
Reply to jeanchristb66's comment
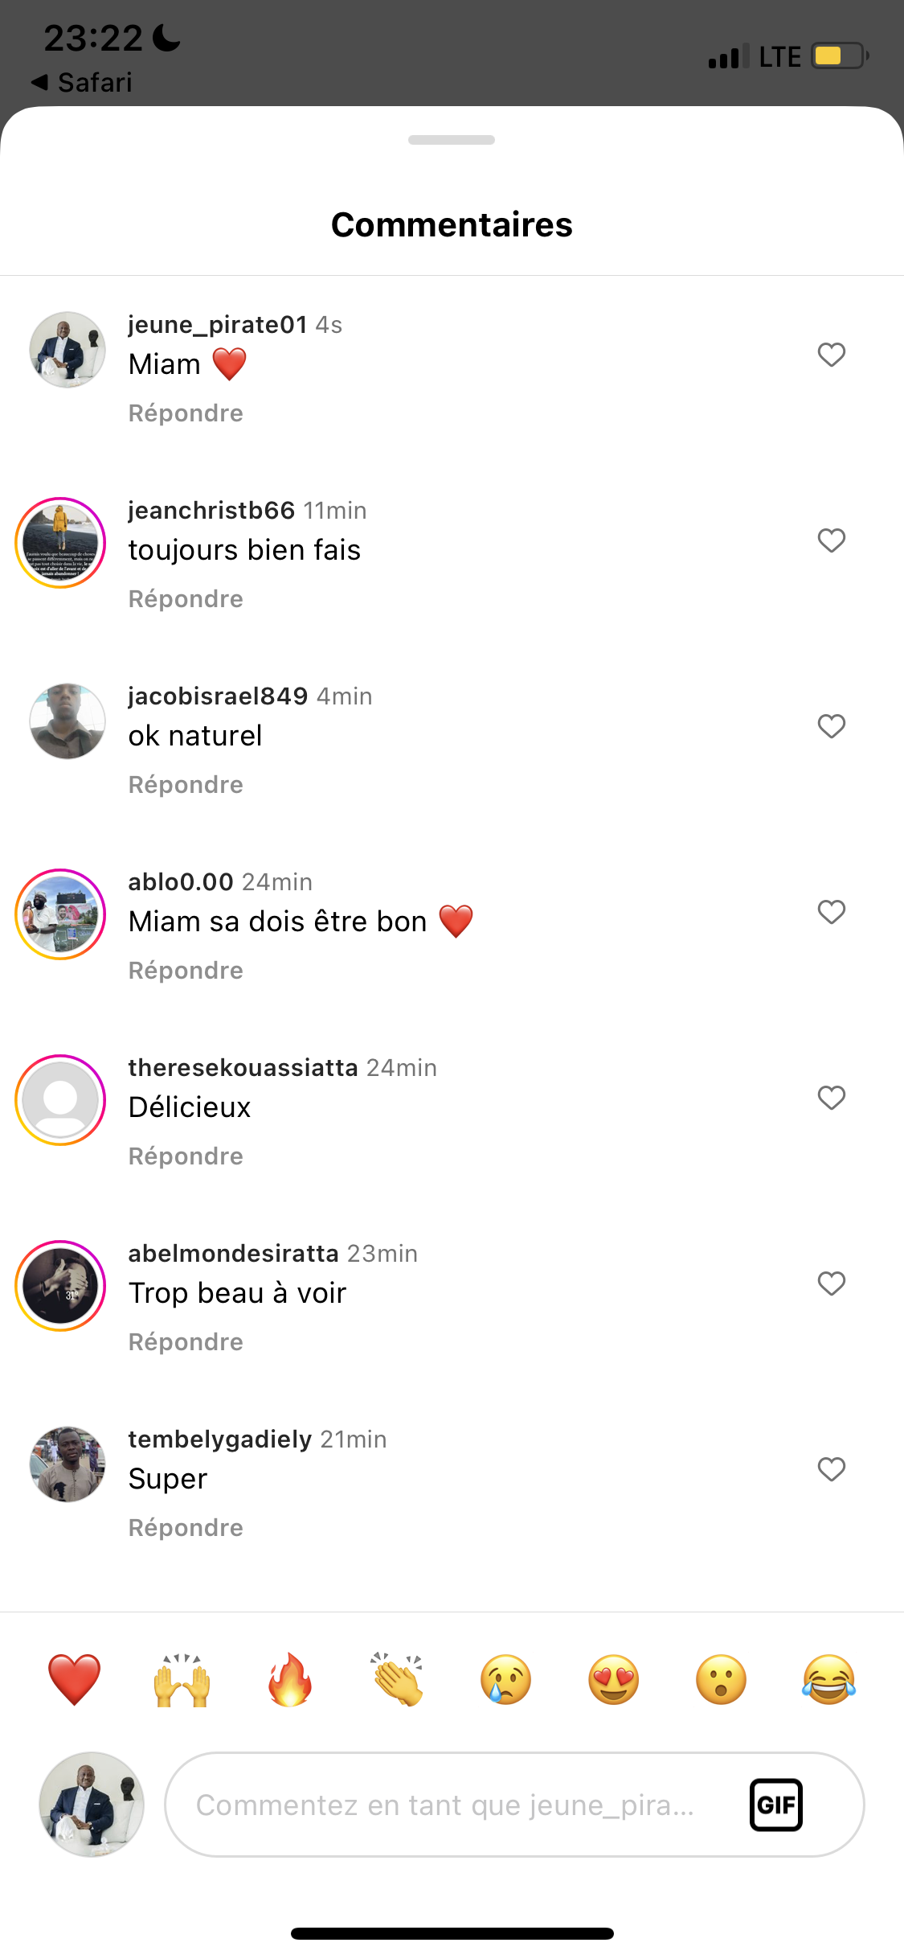[186, 599]
